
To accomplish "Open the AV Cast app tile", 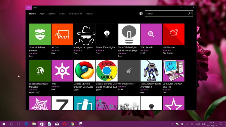I will 62,34.
